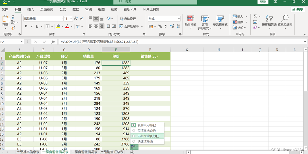Apply comma style number format

(165, 26)
